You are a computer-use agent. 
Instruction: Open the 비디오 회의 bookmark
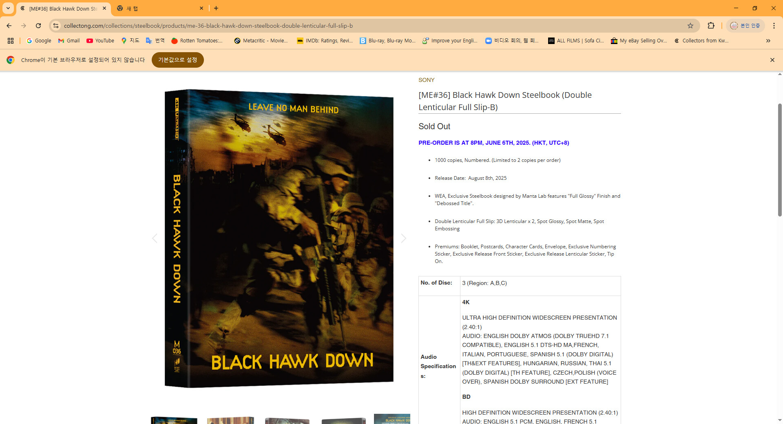click(512, 41)
